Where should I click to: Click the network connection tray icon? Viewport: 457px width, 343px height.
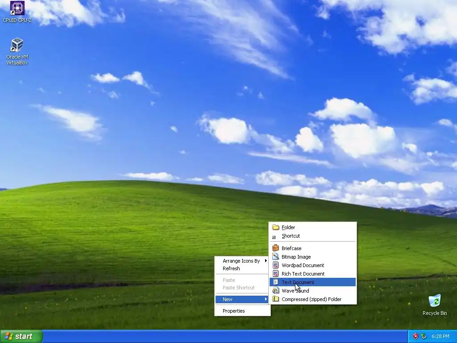coord(424,336)
